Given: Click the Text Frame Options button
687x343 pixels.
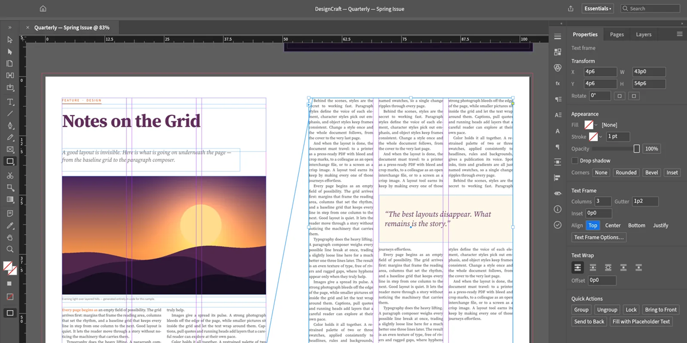Looking at the screenshot, I should coord(599,237).
